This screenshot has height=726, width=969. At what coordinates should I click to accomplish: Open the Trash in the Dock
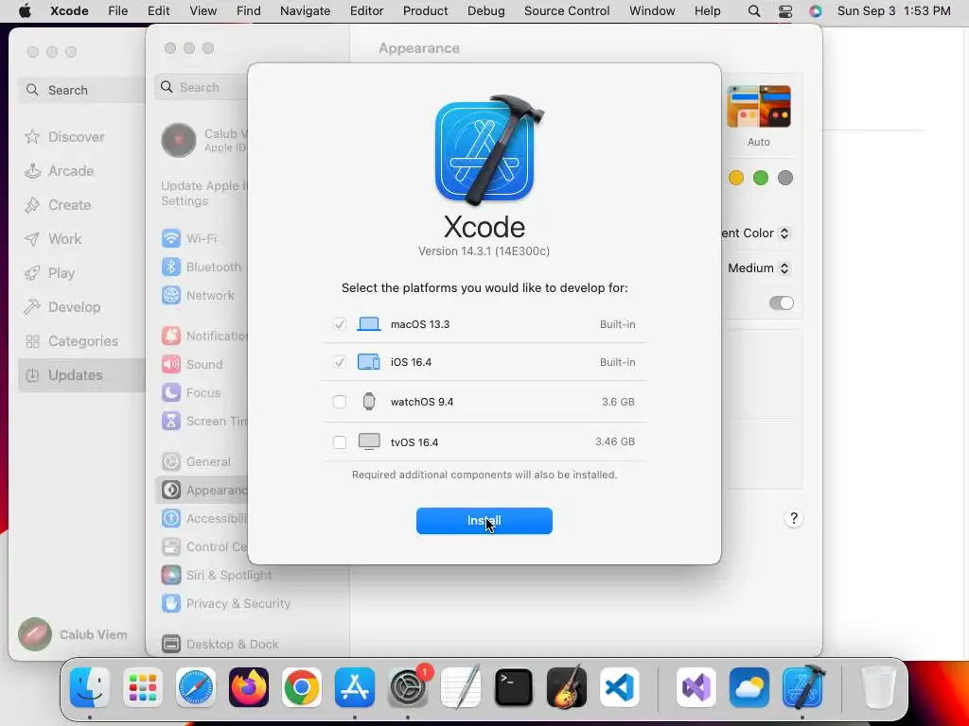(878, 687)
